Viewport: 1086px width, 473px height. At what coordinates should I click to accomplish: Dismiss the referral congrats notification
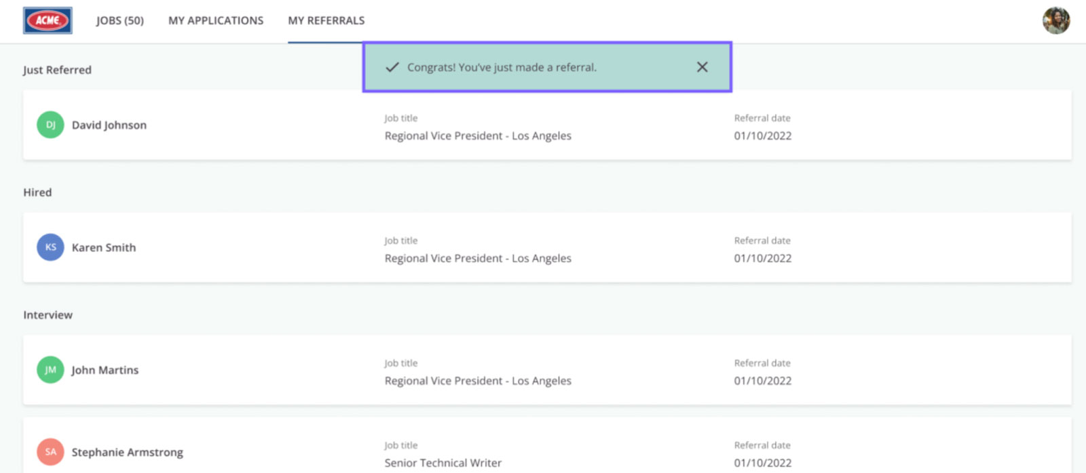point(702,67)
